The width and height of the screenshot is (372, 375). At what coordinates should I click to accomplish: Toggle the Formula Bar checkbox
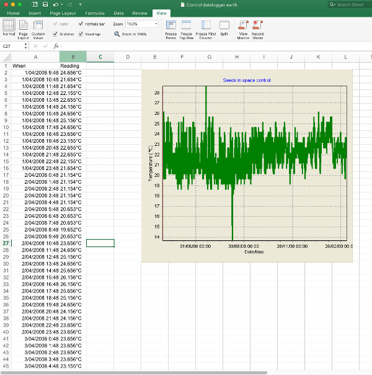click(x=81, y=24)
